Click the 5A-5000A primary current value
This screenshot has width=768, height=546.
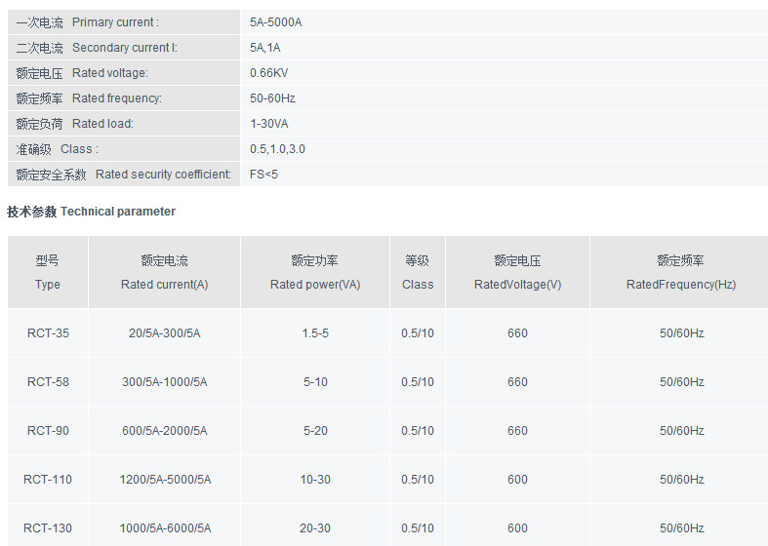(x=276, y=22)
